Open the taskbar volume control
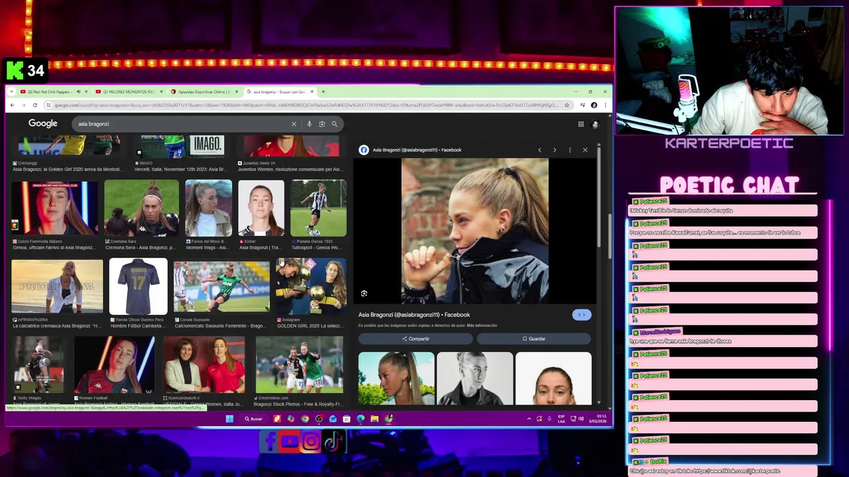Image resolution: width=849 pixels, height=477 pixels. 581,419
